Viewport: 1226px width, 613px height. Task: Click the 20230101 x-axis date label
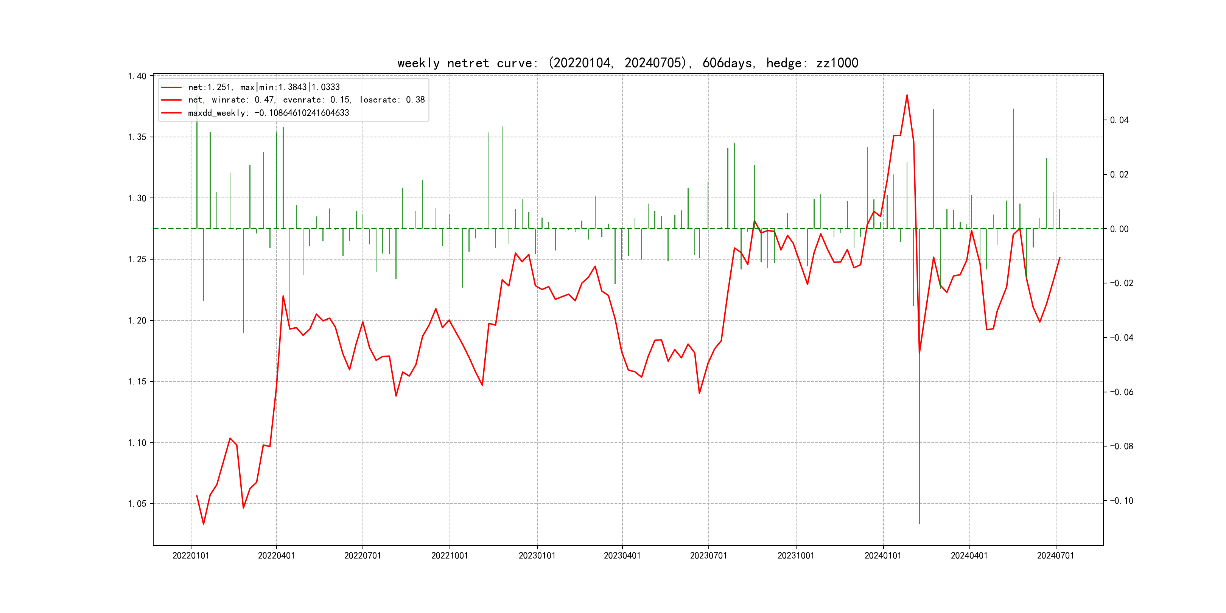[x=537, y=555]
